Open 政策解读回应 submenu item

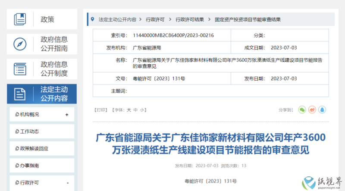click(42, 148)
